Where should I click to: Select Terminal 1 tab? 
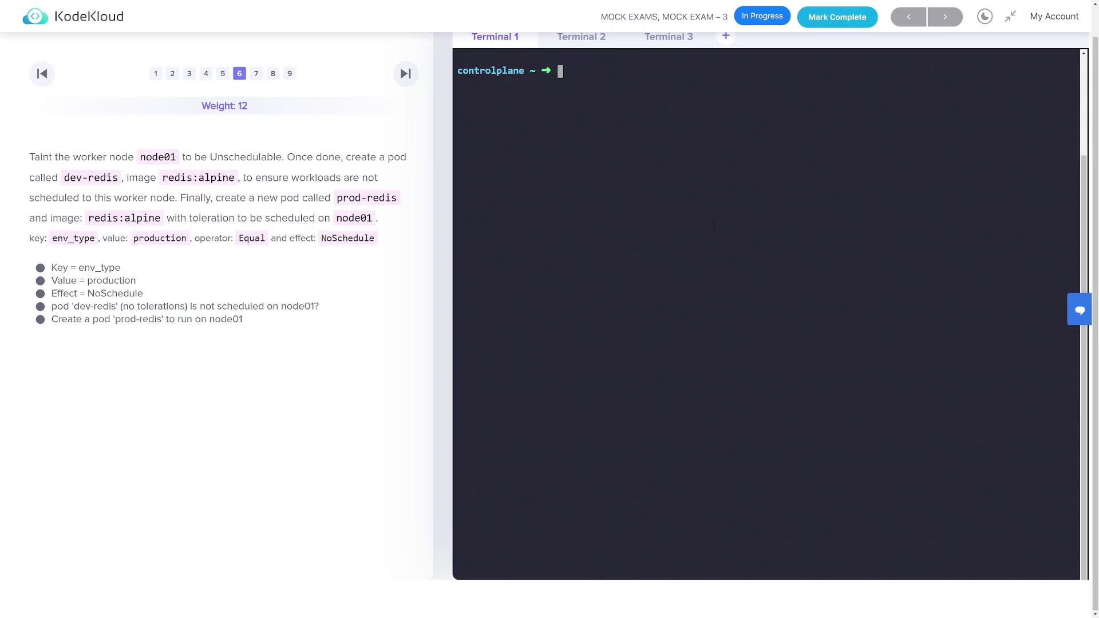coord(495,37)
